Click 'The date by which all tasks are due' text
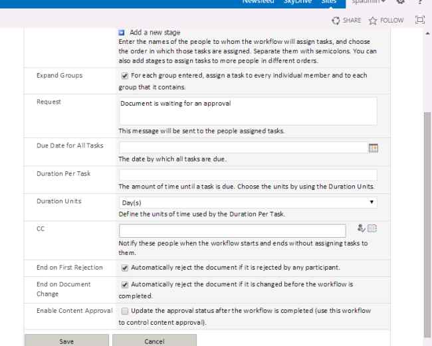This screenshot has height=346, width=432. pos(172,159)
